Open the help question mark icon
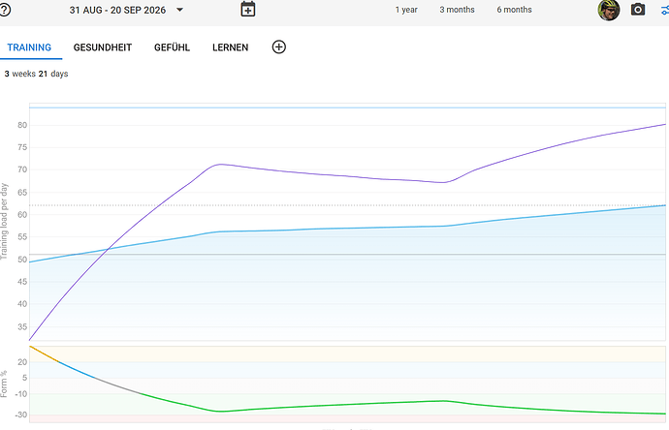The image size is (669, 430). tap(4, 10)
